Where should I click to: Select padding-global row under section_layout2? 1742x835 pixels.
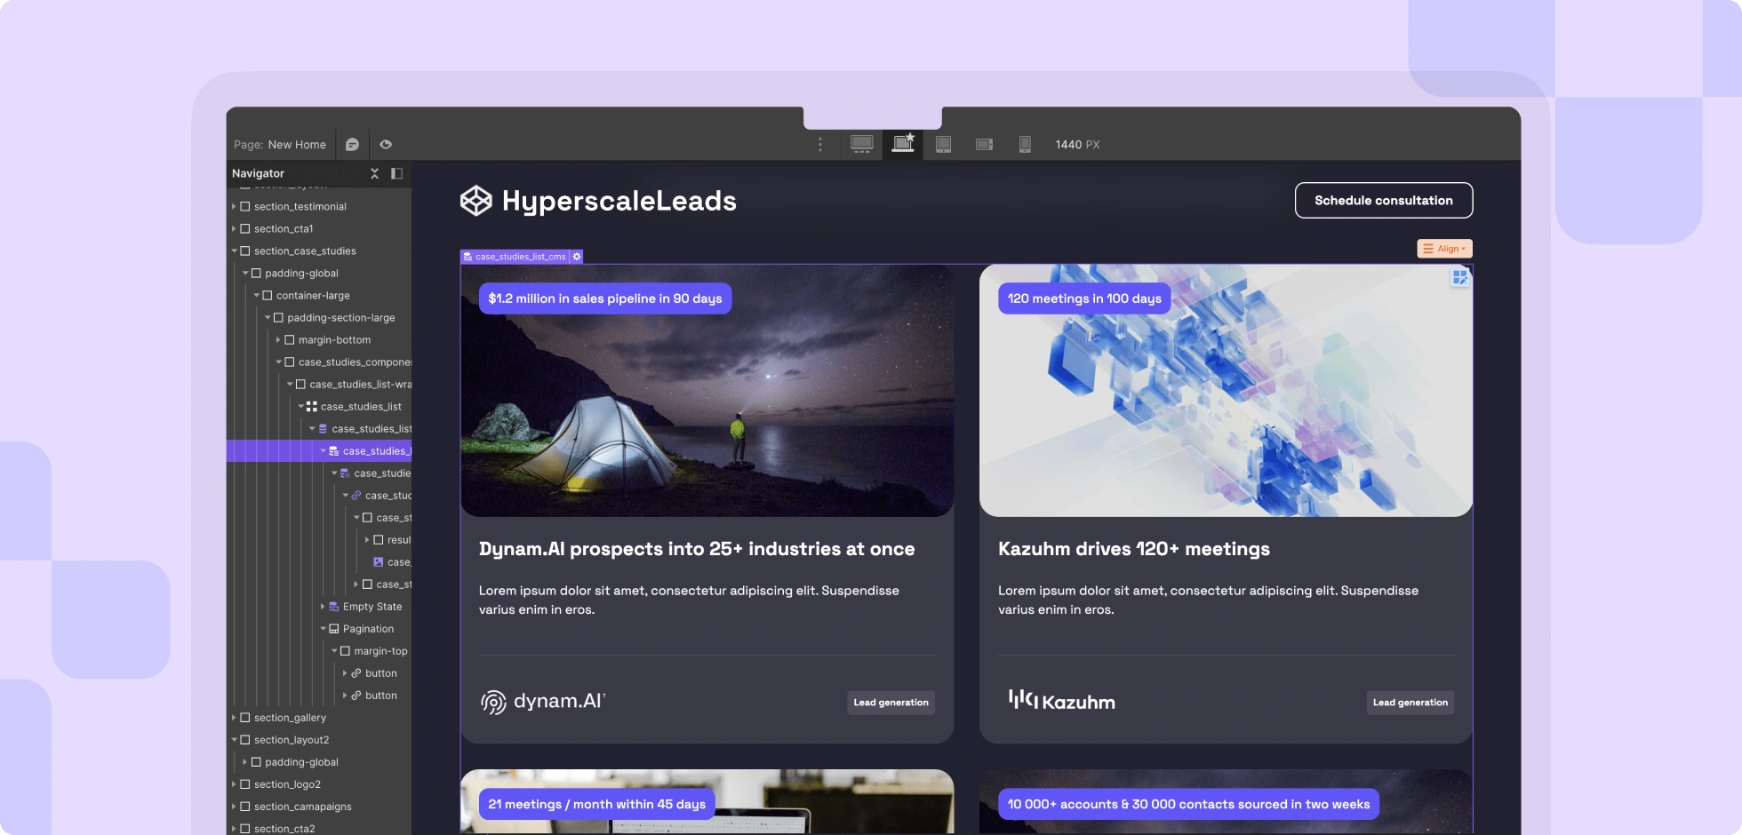click(319, 762)
